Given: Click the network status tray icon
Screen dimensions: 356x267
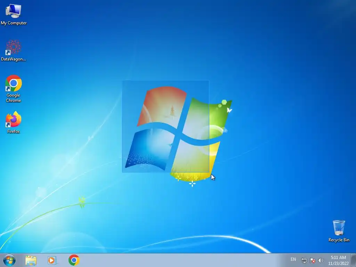Looking at the screenshot, I should [304, 260].
